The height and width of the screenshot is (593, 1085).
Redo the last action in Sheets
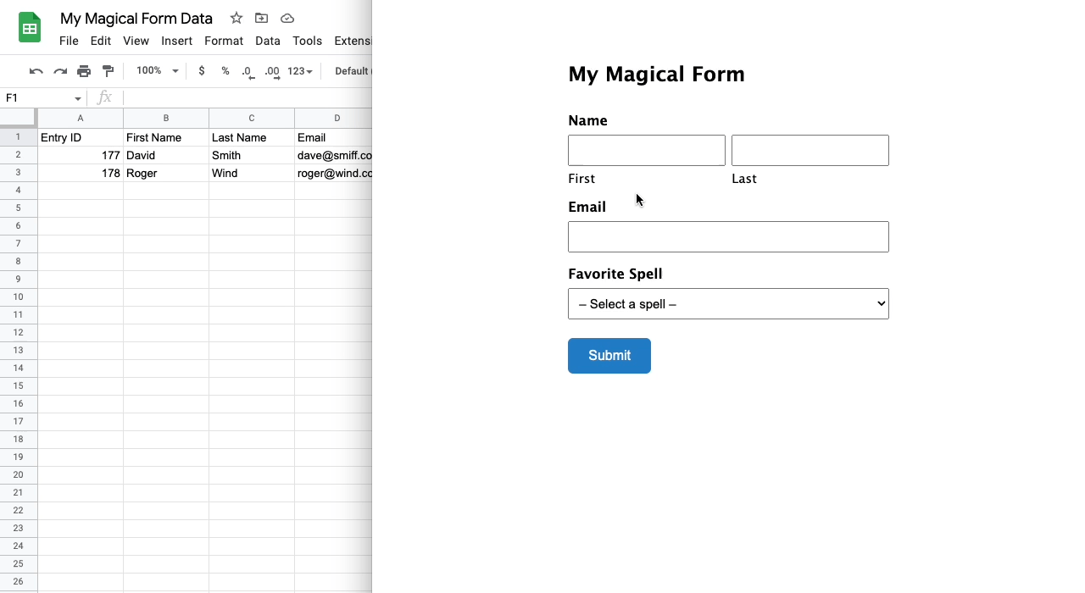60,71
